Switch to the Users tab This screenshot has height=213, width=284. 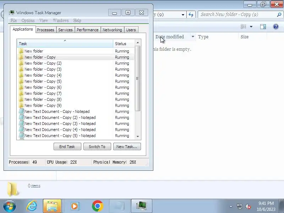tap(131, 30)
